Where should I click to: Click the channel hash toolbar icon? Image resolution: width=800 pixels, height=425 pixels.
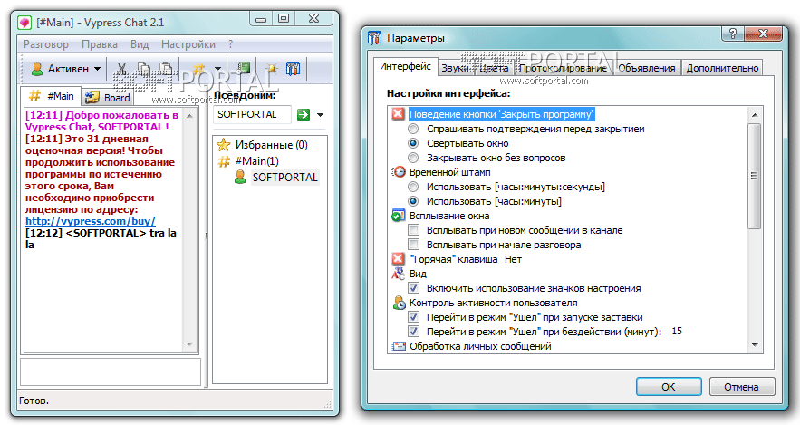click(x=199, y=68)
